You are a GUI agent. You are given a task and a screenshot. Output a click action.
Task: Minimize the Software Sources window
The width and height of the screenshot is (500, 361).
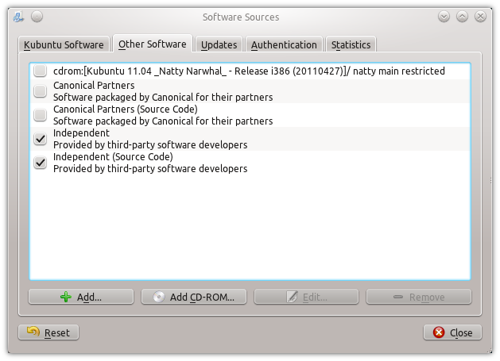click(x=444, y=17)
